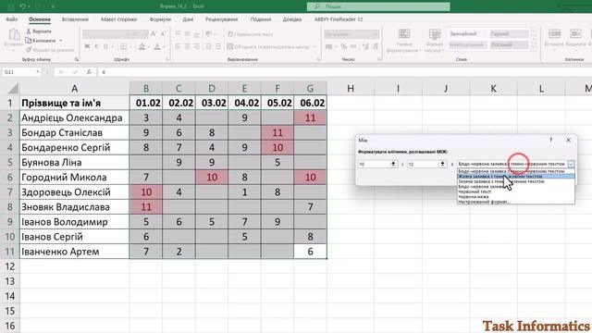Viewport: 592px width, 333px height.
Task: Select column header H
Action: coord(351,89)
